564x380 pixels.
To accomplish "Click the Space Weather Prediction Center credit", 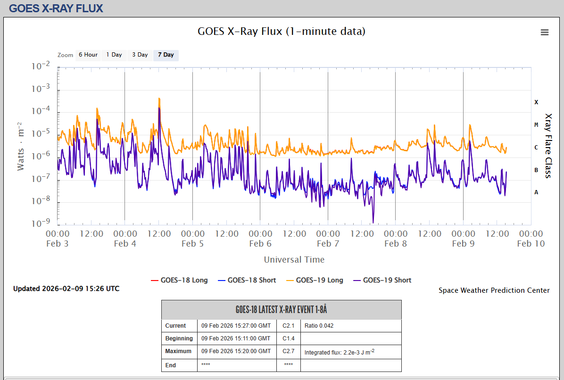I will pos(494,290).
